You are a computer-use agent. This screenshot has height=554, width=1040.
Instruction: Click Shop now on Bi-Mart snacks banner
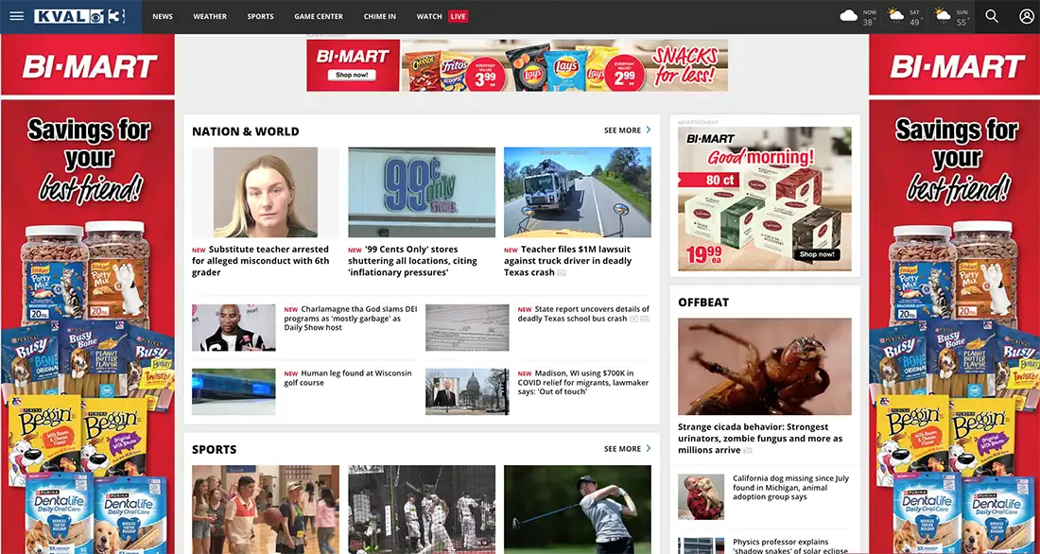352,75
